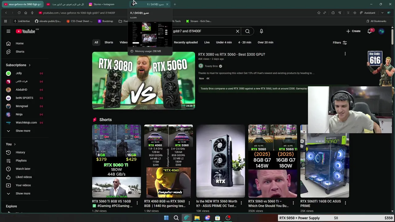Open the GitHub elevate-public bookmark
Viewport: 395px width, 222px height.
click(x=48, y=21)
